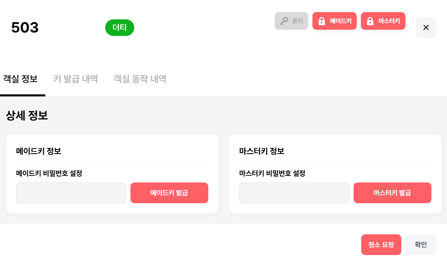Close the room 503 dialog
The width and height of the screenshot is (447, 263).
[x=426, y=28]
